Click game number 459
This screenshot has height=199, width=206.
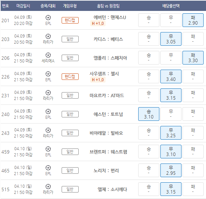[5, 152]
